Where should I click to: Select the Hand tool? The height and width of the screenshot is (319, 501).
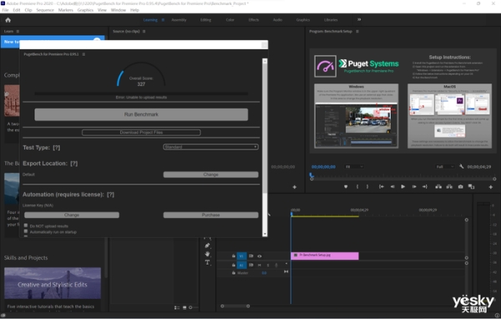pyautogui.click(x=207, y=254)
